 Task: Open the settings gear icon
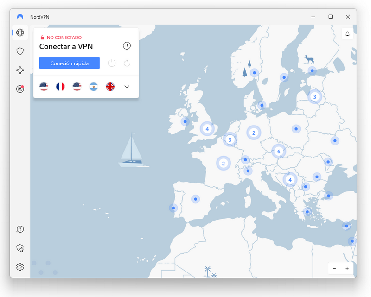(20, 267)
